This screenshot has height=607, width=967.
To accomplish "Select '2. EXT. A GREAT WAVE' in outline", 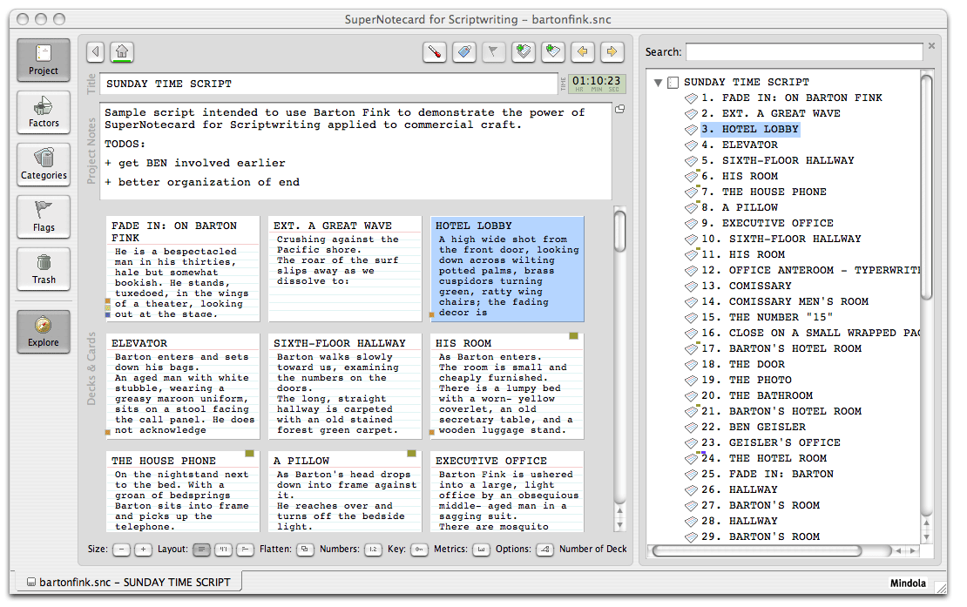I will coord(771,113).
